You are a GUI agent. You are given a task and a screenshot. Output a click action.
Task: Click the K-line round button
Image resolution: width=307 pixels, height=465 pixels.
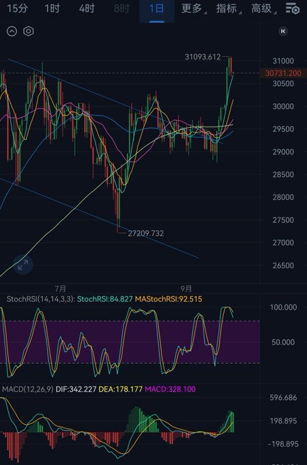(283, 31)
